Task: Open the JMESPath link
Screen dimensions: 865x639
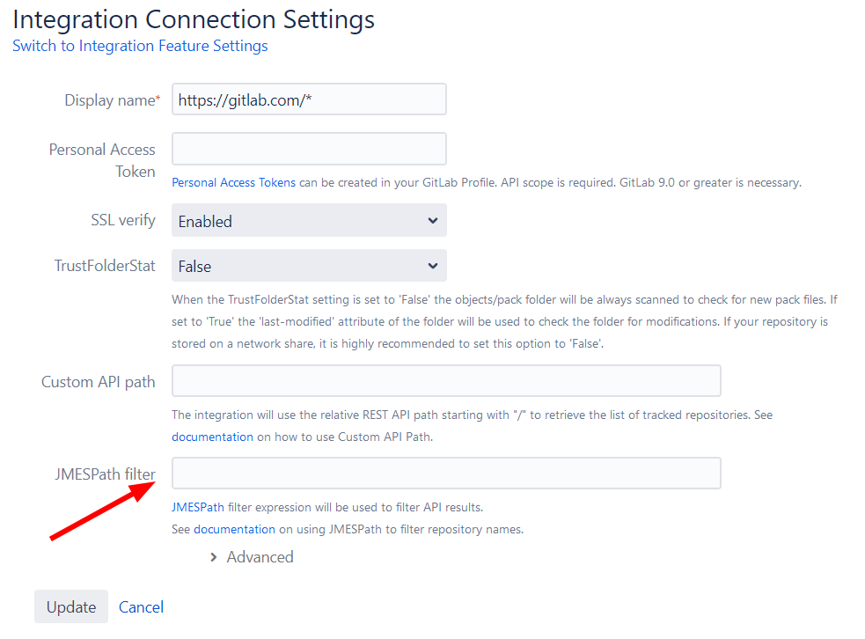Action: [197, 507]
